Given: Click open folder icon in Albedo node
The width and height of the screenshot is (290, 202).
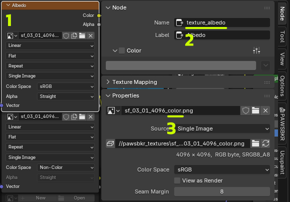Looking at the screenshot, I should (82, 35).
